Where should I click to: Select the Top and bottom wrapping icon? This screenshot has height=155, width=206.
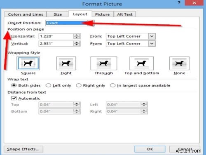coord(141,63)
